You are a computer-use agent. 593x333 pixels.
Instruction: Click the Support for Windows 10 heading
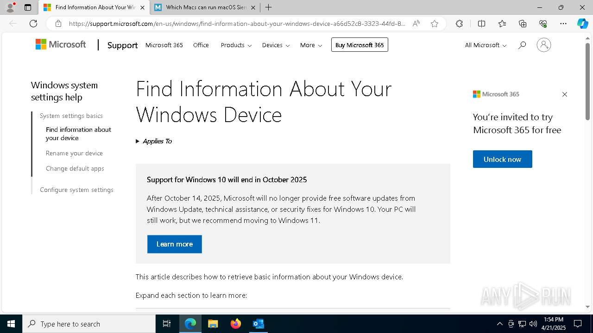[x=227, y=179]
